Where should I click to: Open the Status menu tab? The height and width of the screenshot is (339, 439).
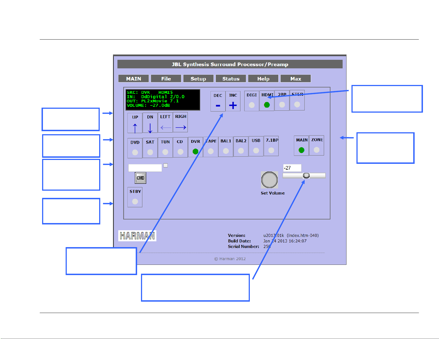(231, 79)
